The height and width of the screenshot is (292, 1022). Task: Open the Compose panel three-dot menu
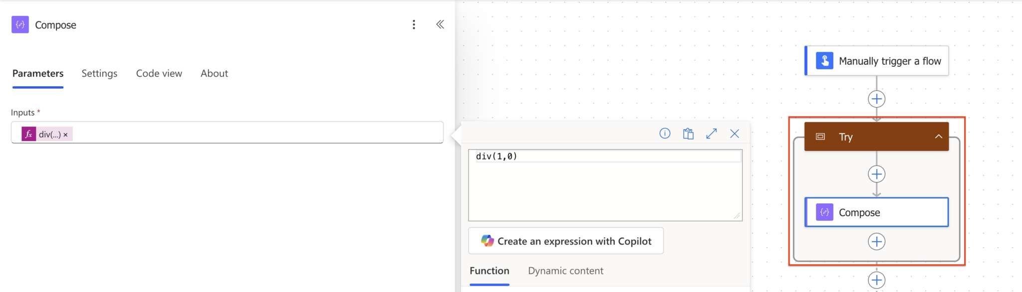(414, 25)
